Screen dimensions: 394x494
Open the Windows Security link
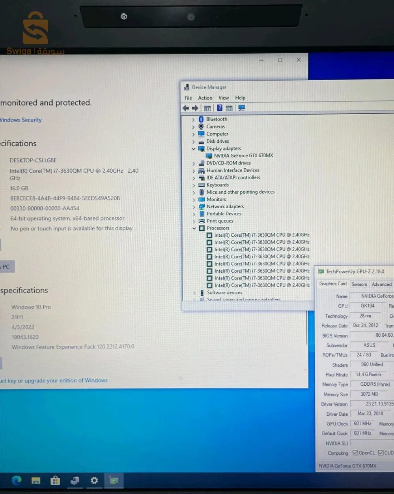(21, 120)
